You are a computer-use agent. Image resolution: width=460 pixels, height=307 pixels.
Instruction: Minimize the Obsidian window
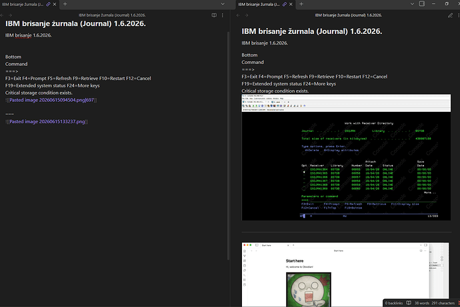point(433,4)
